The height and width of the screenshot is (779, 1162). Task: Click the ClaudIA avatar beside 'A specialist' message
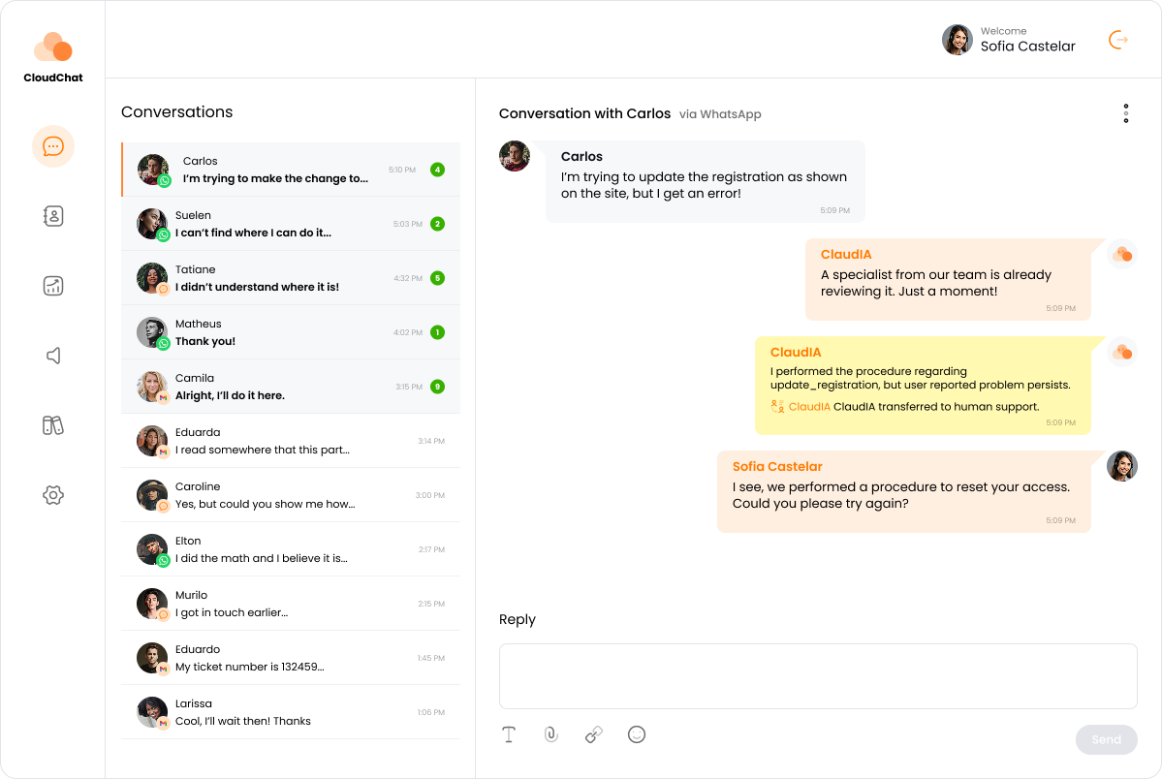(x=1122, y=254)
